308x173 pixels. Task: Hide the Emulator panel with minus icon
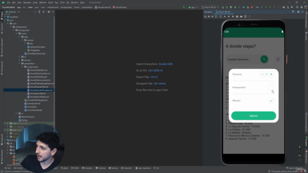tap(303, 12)
